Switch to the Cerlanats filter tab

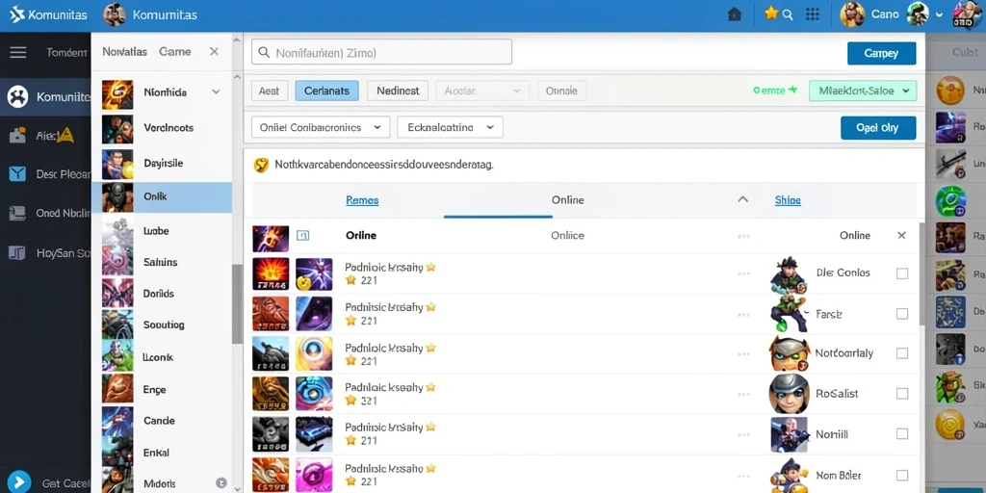[327, 91]
